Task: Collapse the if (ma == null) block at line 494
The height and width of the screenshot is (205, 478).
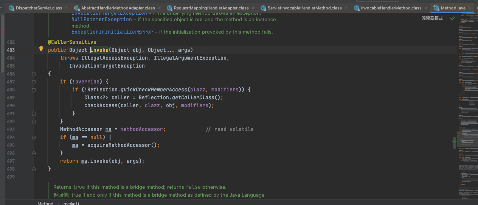Action: click(34, 137)
